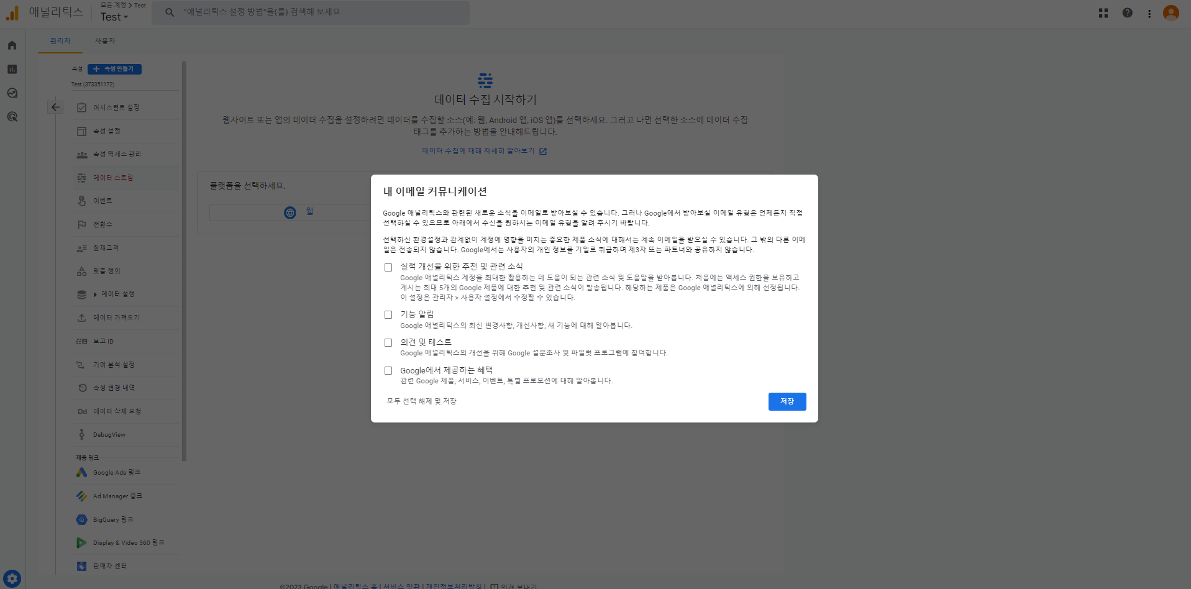
Task: Click the 'Test (373351172)' property name
Action: (x=93, y=84)
